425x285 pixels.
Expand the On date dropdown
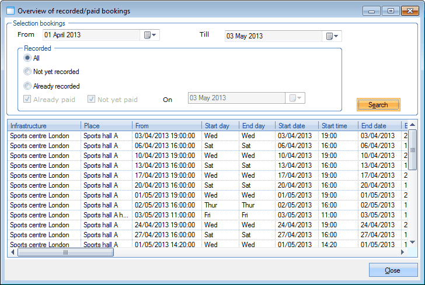pyautogui.click(x=296, y=98)
